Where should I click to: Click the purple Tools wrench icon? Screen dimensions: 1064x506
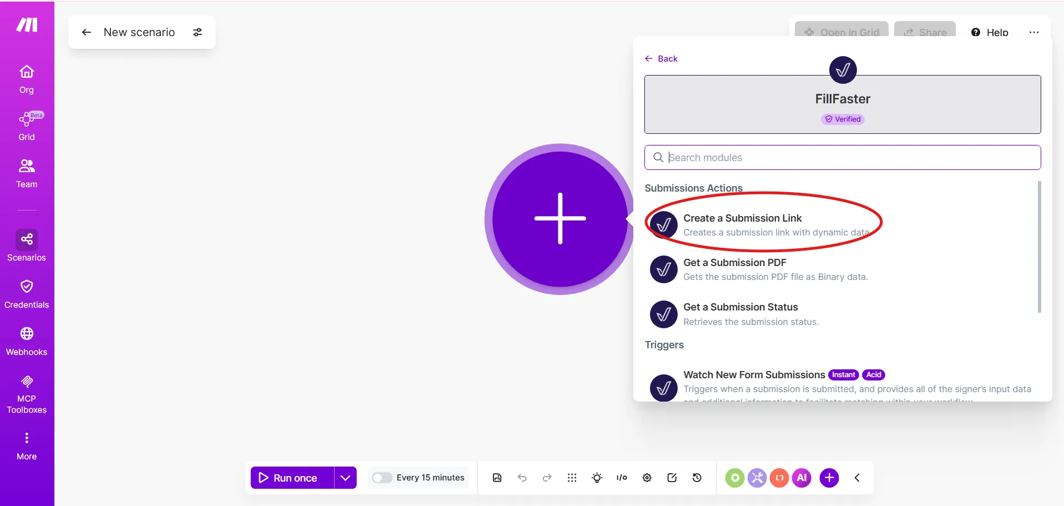(x=757, y=478)
